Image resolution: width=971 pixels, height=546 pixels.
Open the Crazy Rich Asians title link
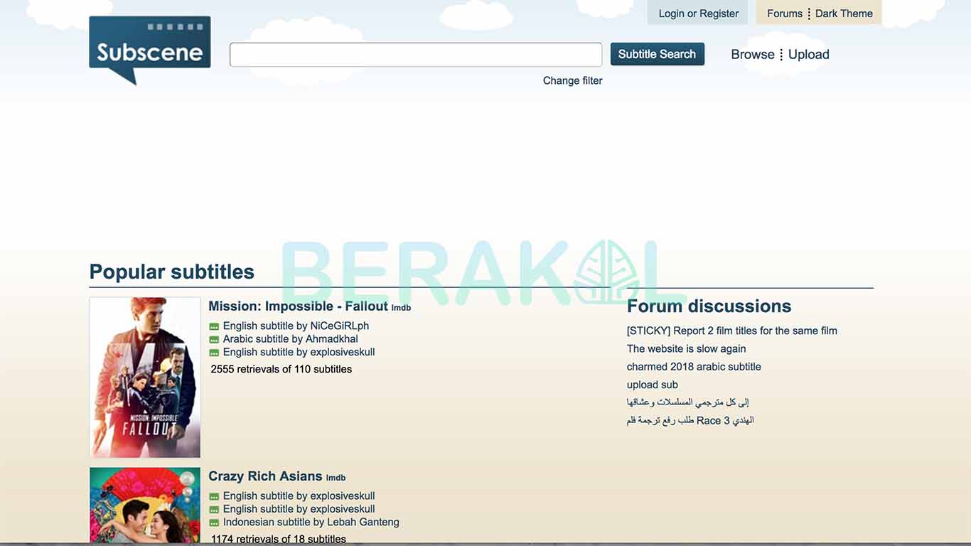coord(265,476)
